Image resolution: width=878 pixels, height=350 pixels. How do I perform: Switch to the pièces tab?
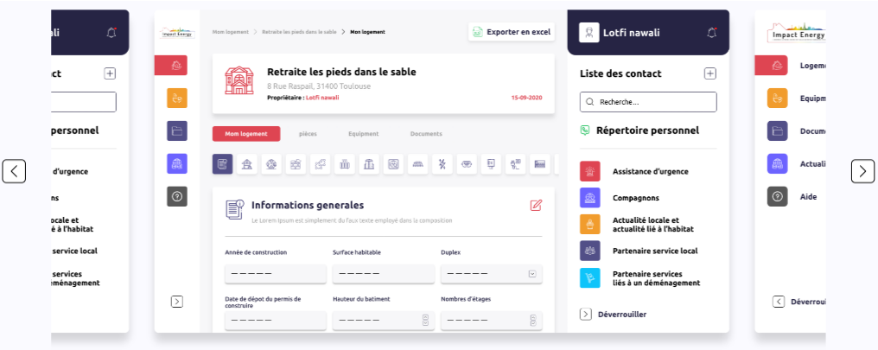308,134
